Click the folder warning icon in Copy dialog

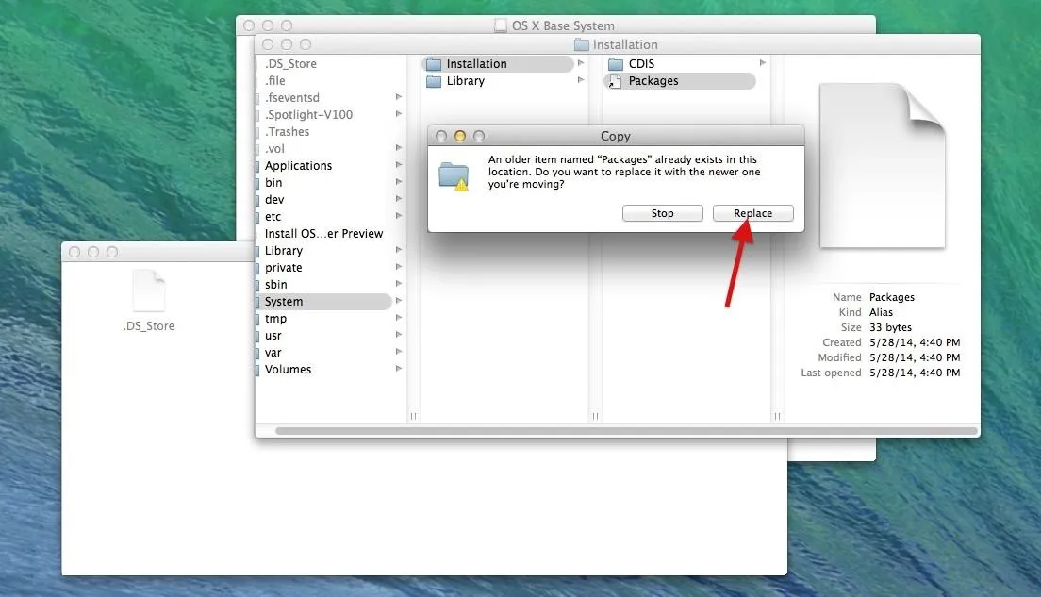coord(454,176)
